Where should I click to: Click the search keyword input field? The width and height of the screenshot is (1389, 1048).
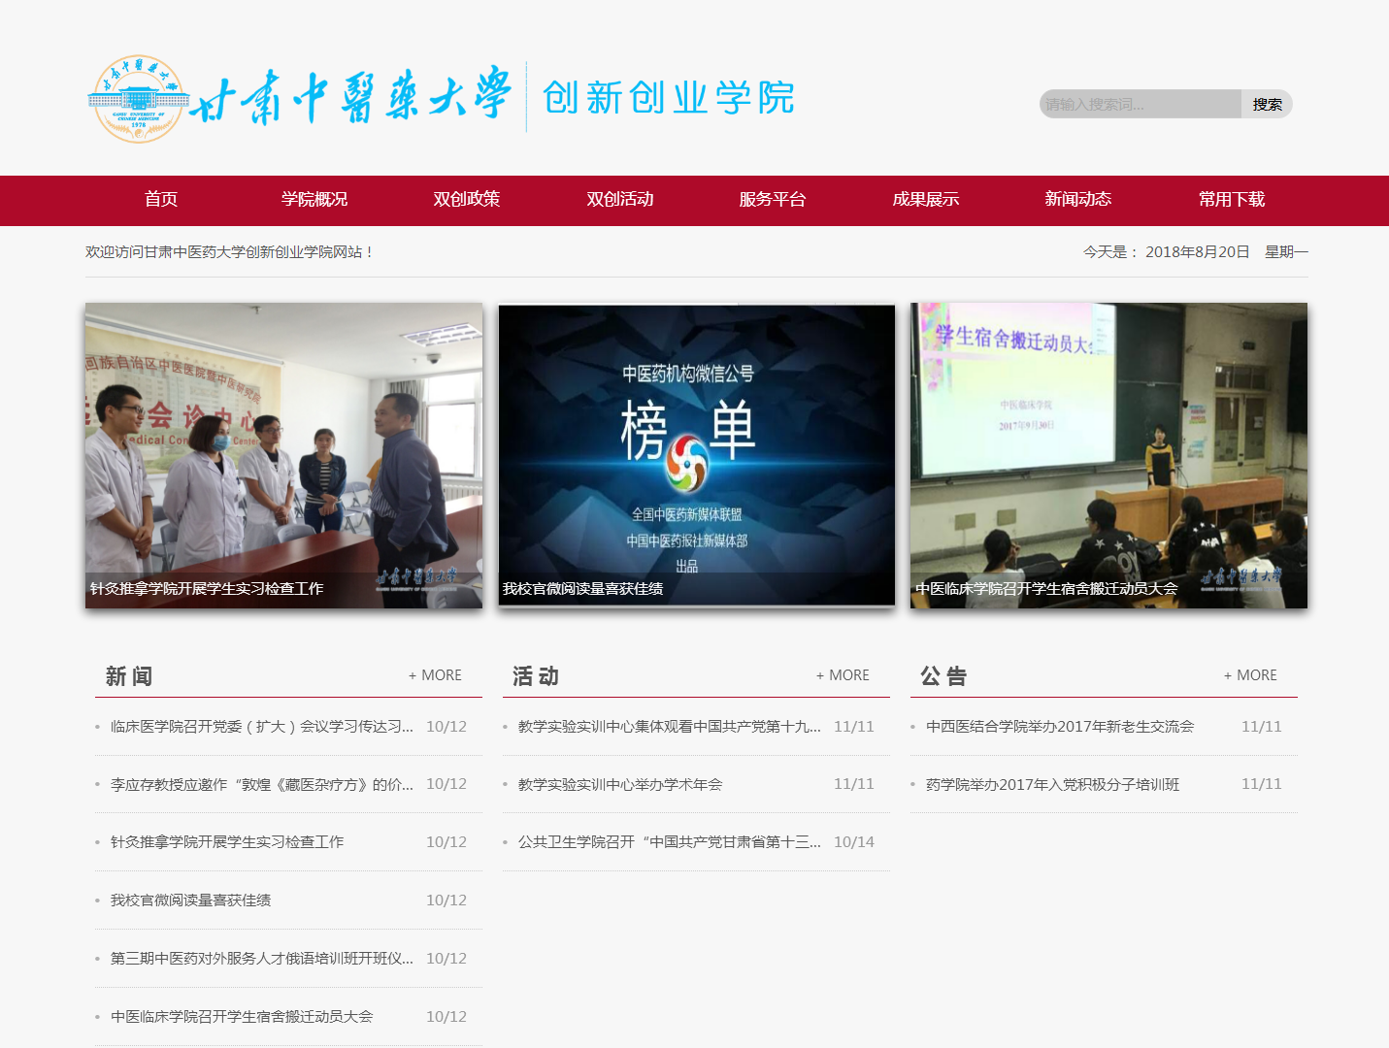(1140, 105)
